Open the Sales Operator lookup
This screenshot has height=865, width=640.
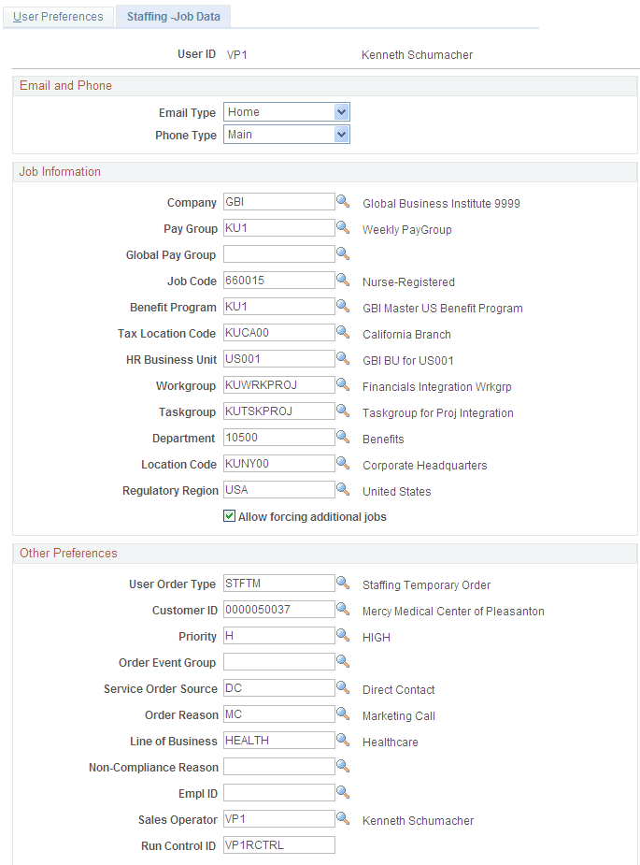(344, 819)
